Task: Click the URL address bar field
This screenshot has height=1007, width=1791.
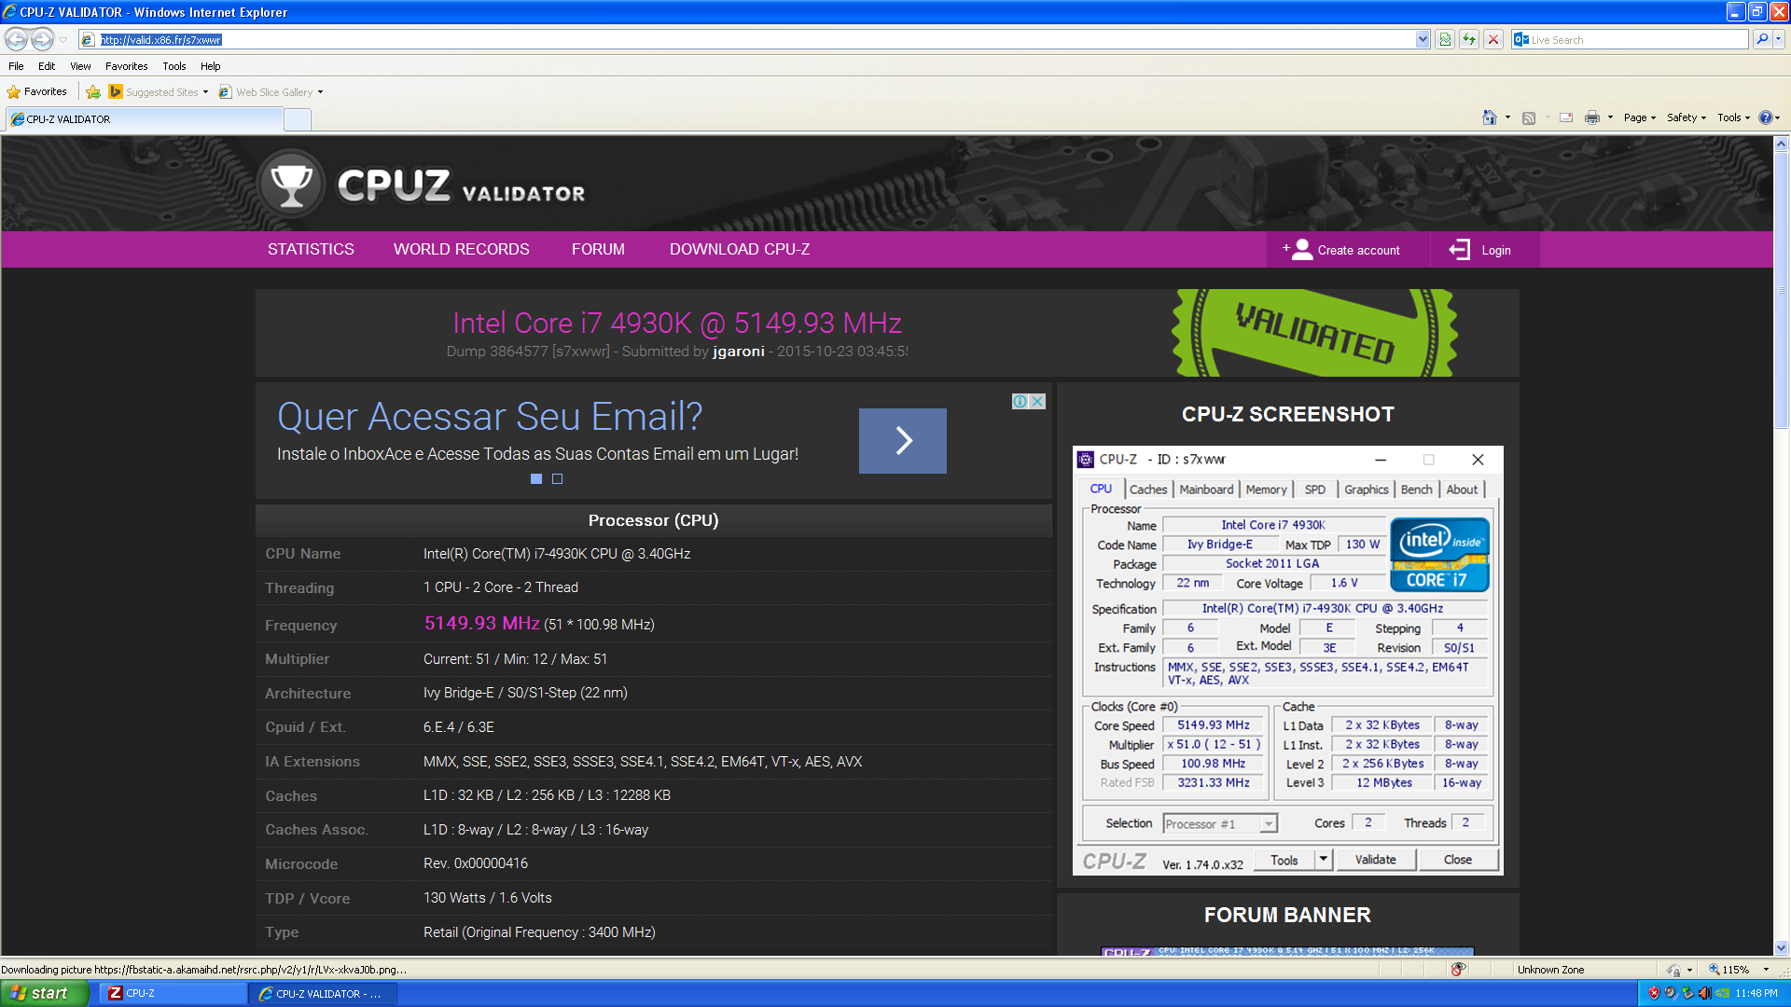Action: point(756,39)
